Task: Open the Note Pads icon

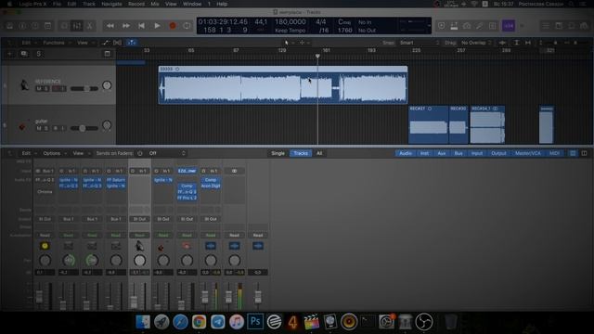Action: [x=559, y=26]
